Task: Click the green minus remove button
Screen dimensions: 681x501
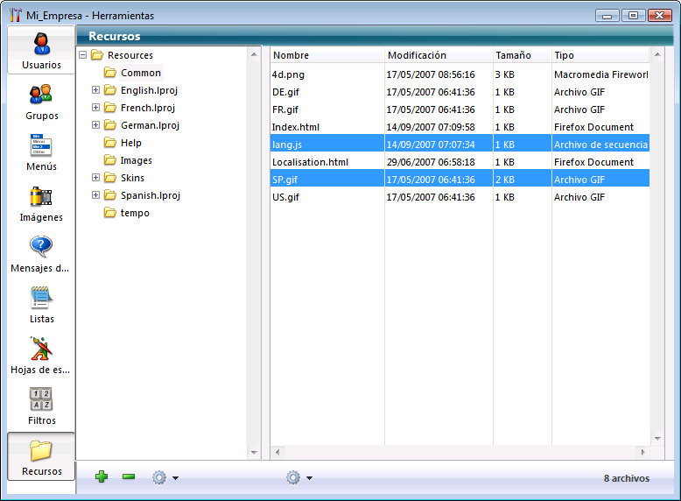Action: [x=129, y=477]
